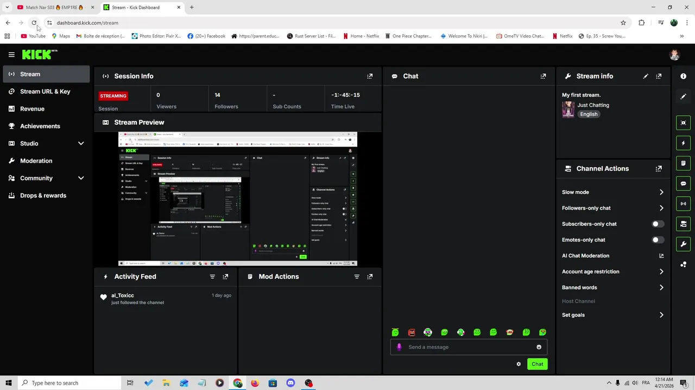The width and height of the screenshot is (695, 390).
Task: Click the info icon in right rail
Action: tap(683, 76)
